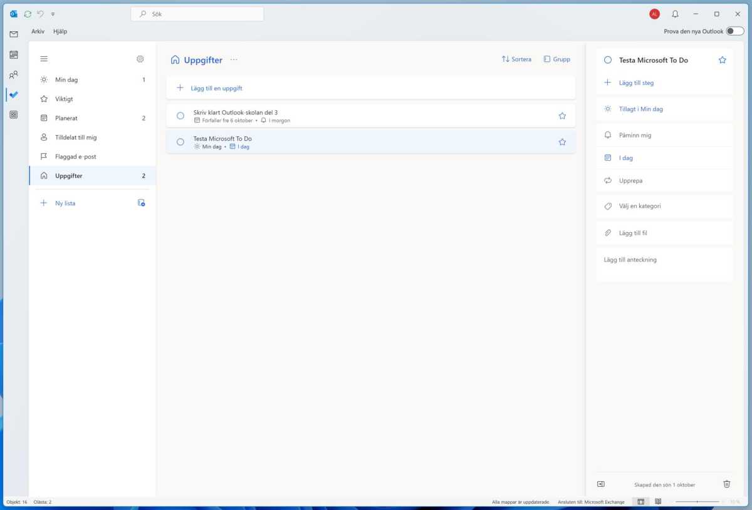Viewport: 752px width, 510px height.
Task: Click the Undo arrow in title bar
Action: pos(41,14)
